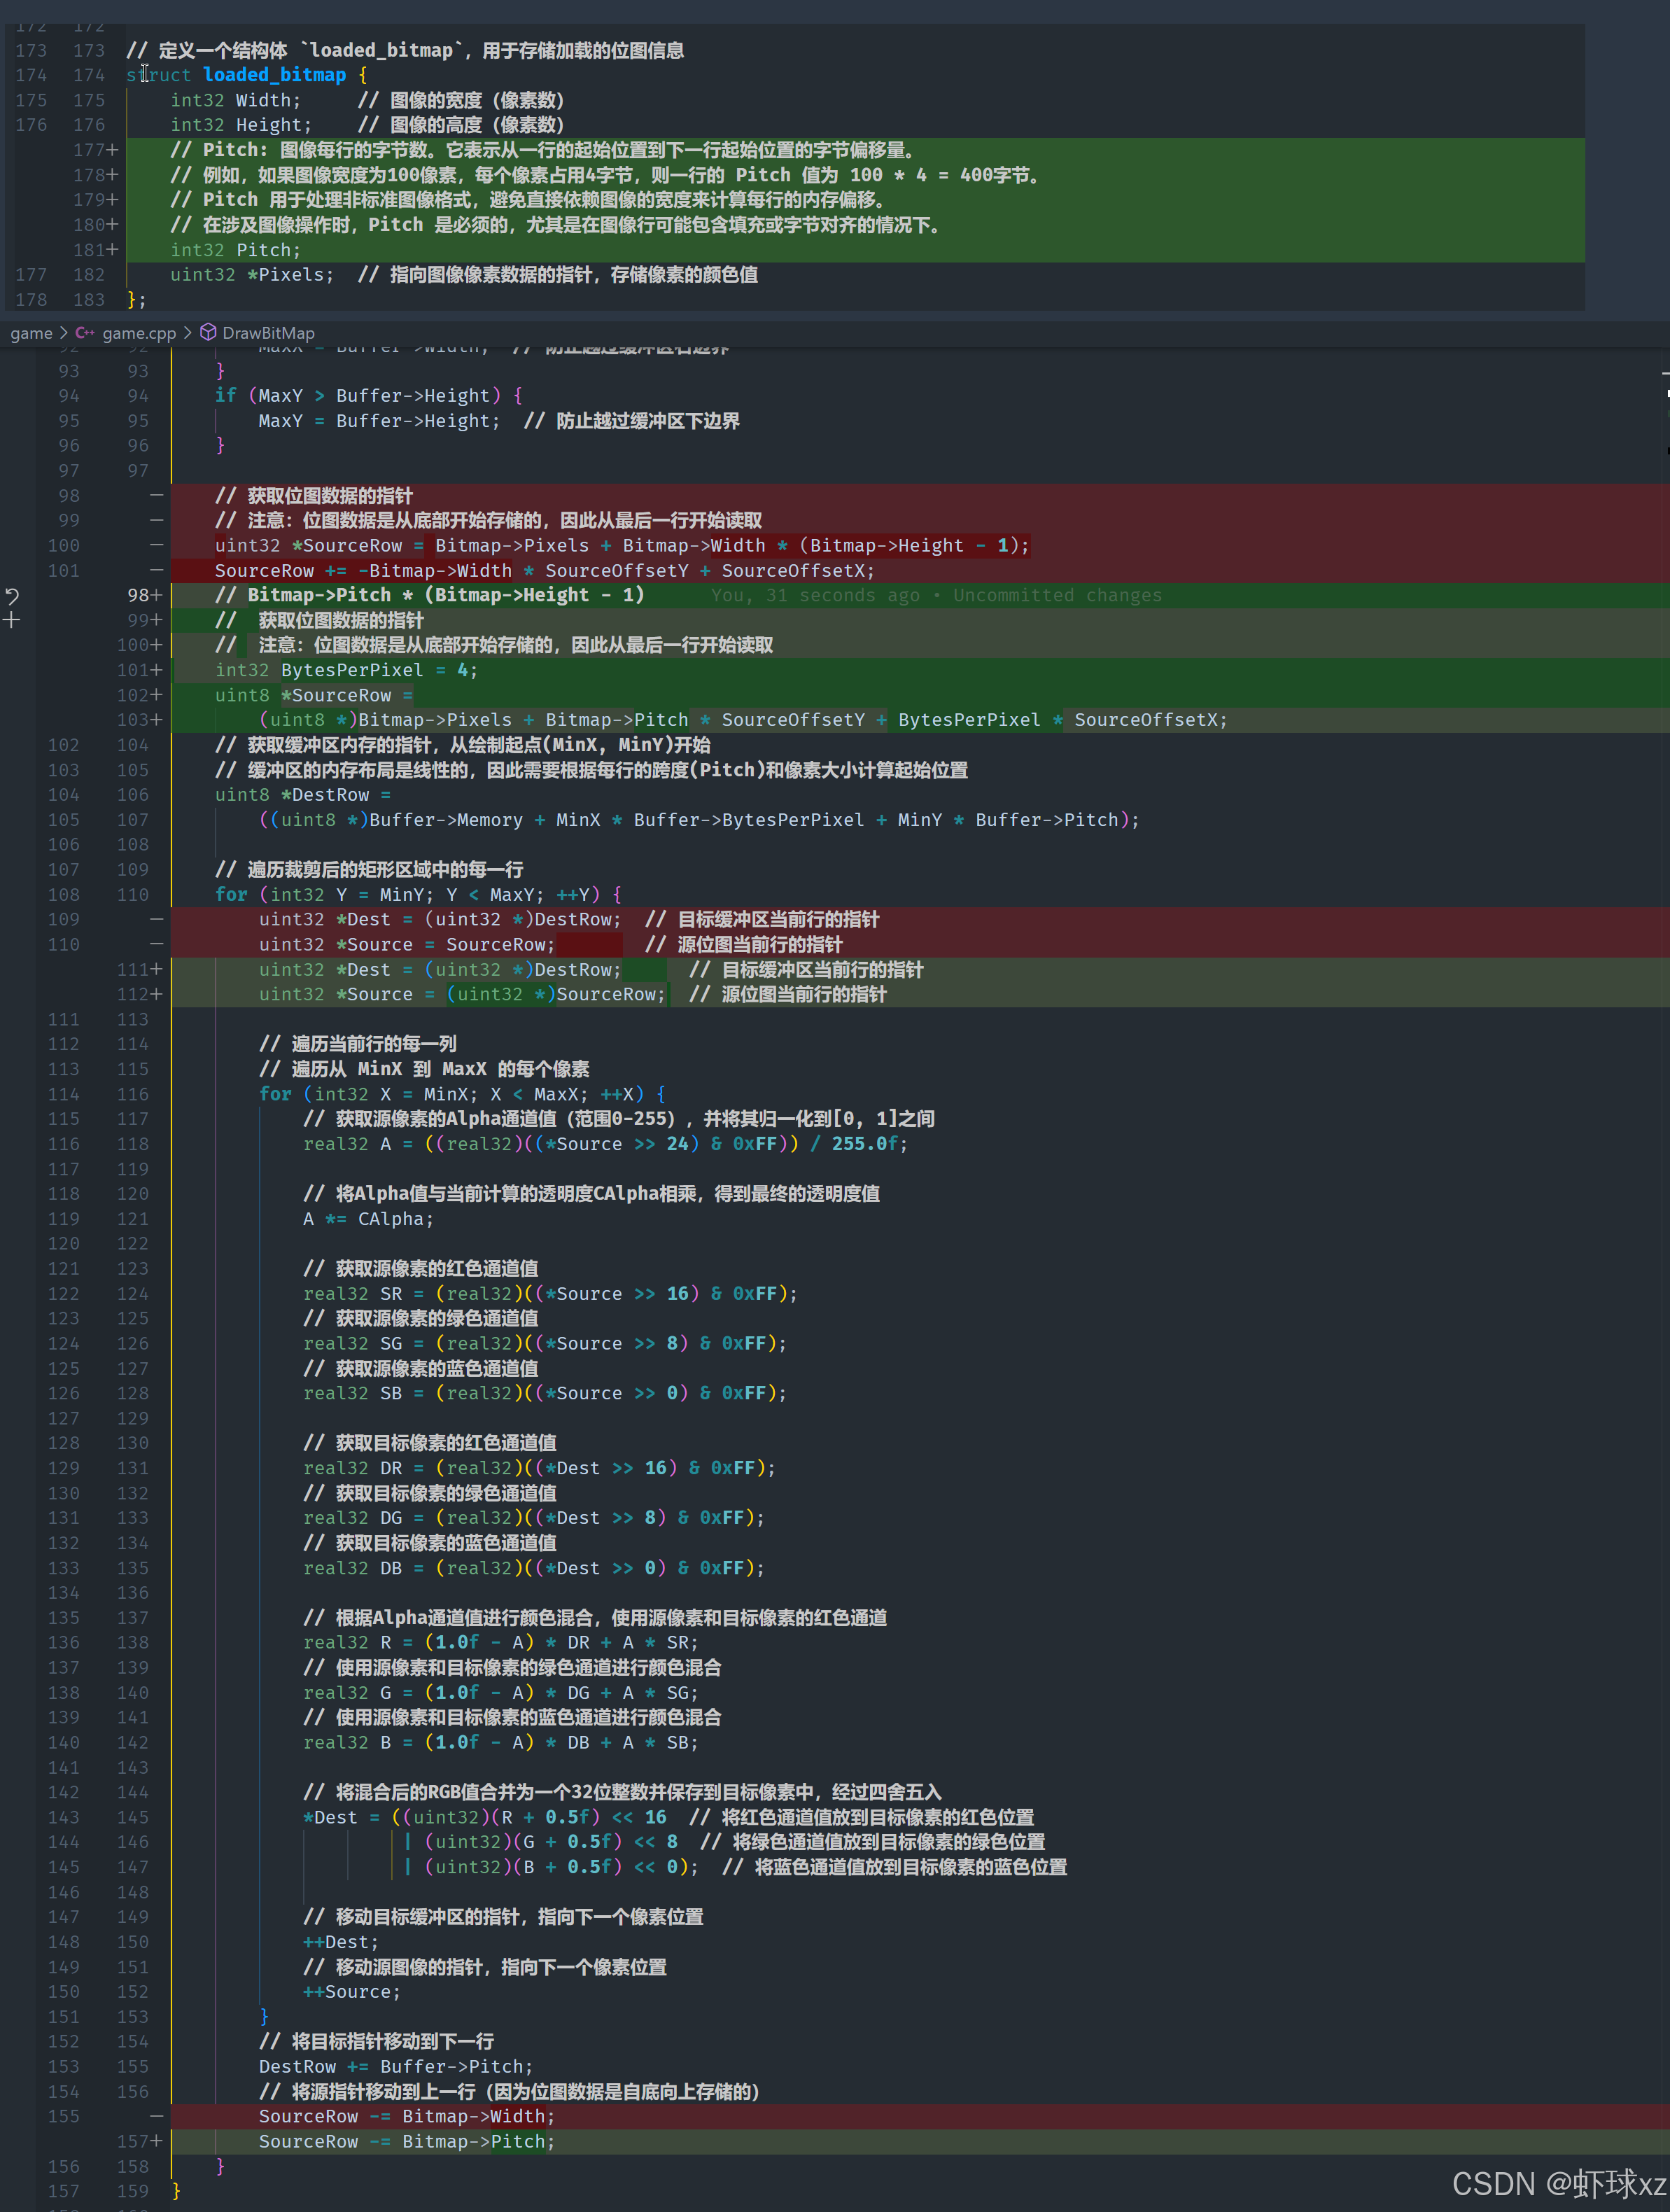The height and width of the screenshot is (2212, 1670).
Task: Open the 'game' folder breadcrumb
Action: (x=31, y=333)
